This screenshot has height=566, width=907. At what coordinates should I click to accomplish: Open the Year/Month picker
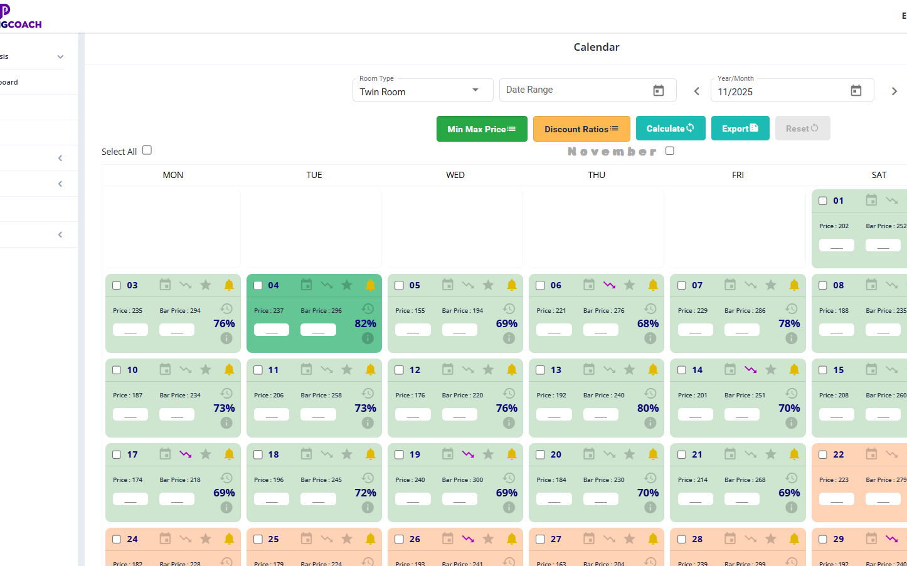856,91
